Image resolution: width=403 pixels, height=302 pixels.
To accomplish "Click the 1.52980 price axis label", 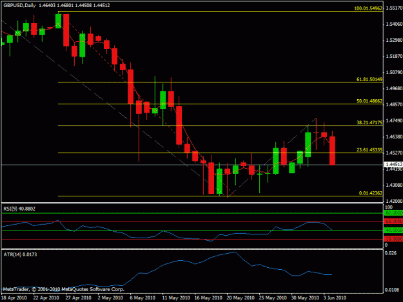I will click(x=394, y=41).
